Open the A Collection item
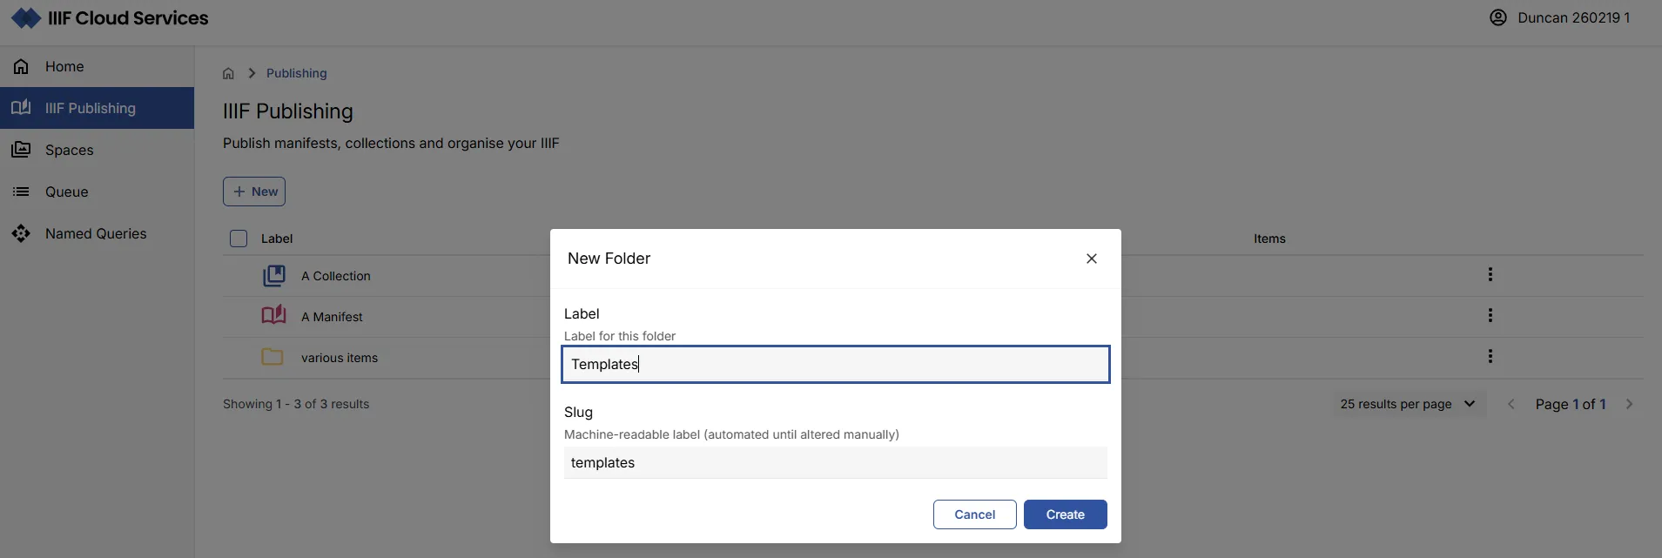 (335, 276)
